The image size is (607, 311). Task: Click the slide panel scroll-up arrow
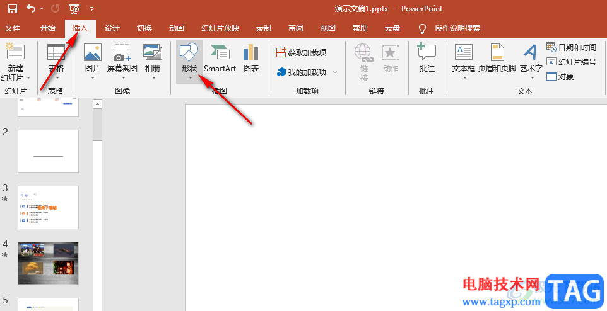(98, 104)
